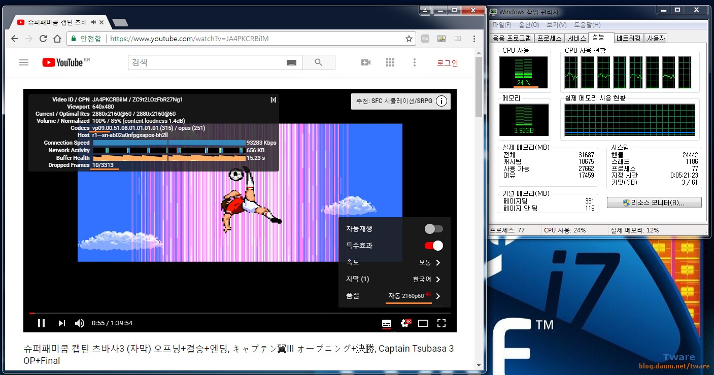Click the cast extension icon in toolbar
This screenshot has width=714, height=375.
pyautogui.click(x=458, y=39)
